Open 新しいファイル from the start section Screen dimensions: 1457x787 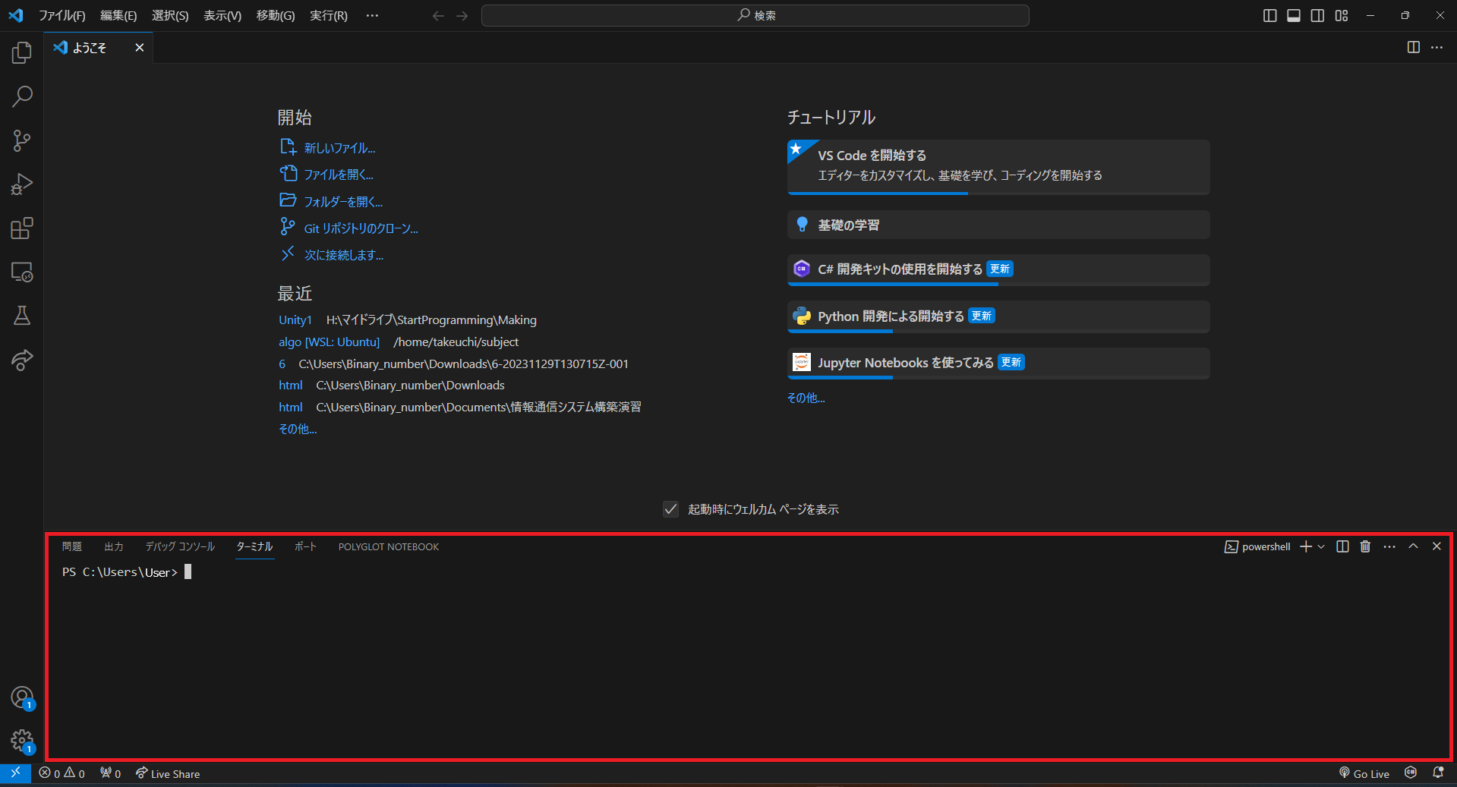(x=338, y=147)
